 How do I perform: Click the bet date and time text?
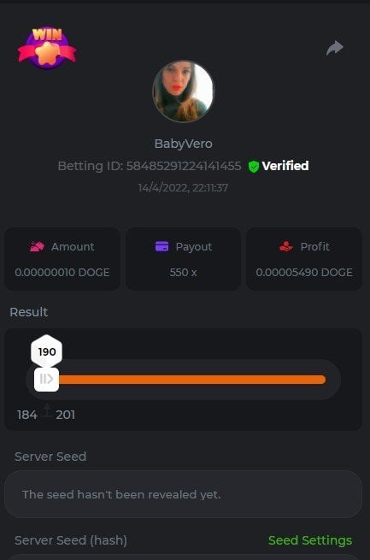coord(184,188)
